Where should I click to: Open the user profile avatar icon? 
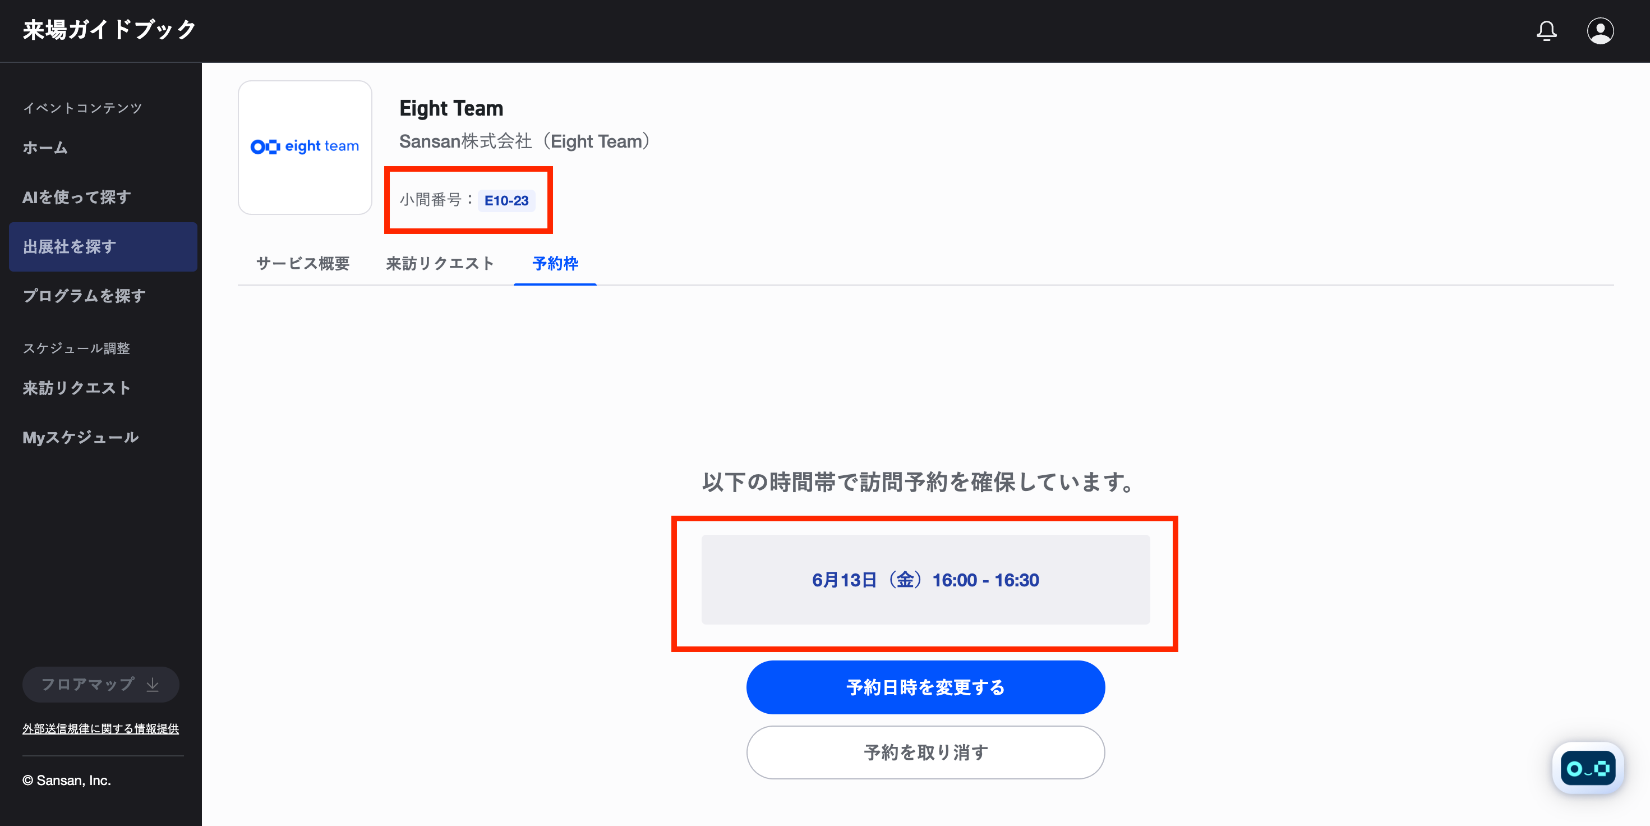pos(1600,31)
